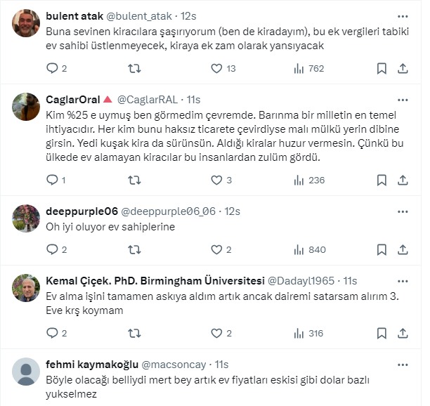Image resolution: width=430 pixels, height=406 pixels.
Task: Share Kemal Çiçek's tweet
Action: tap(403, 333)
